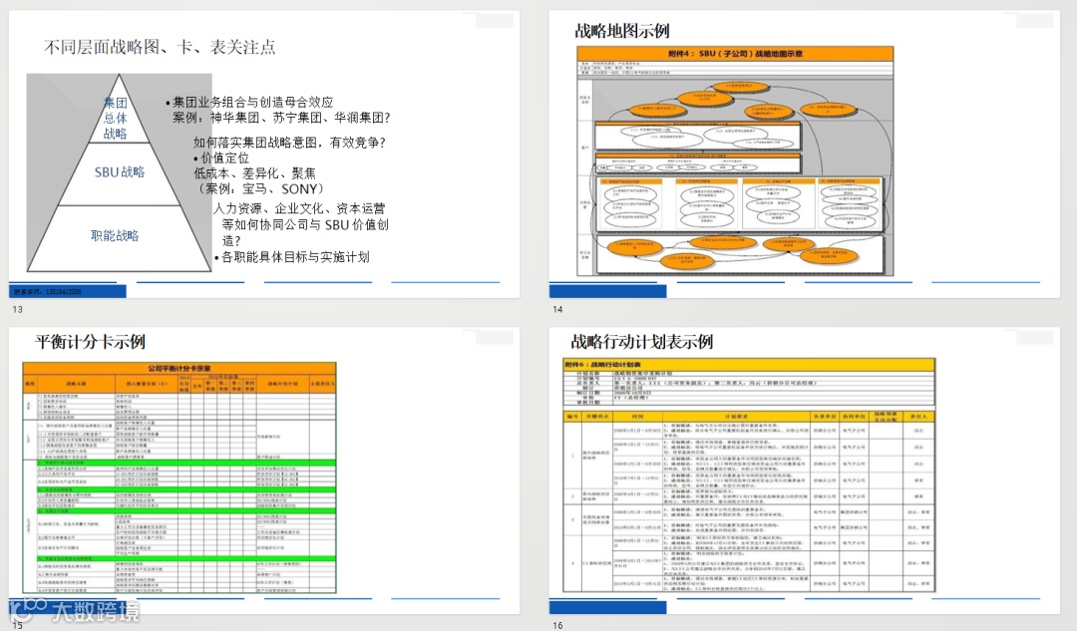Click text （案例：宝马、SONY）
This screenshot has width=1077, height=631.
coord(259,188)
